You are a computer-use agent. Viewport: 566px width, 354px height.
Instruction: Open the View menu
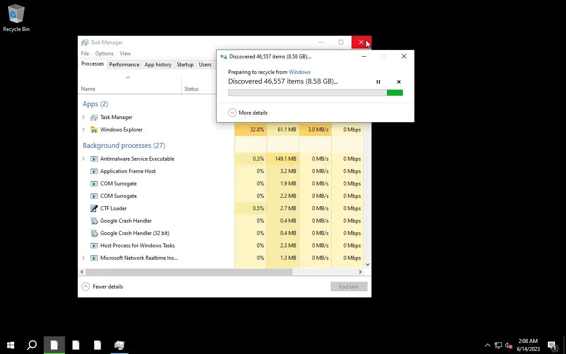click(x=125, y=54)
